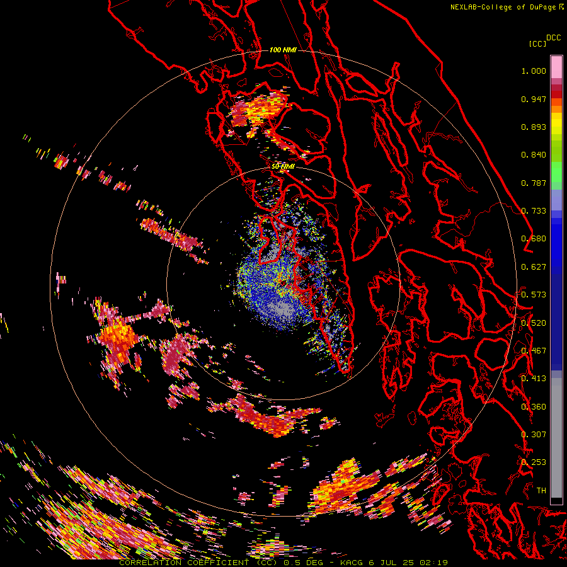Image resolution: width=567 pixels, height=567 pixels.
Task: Click the 0.893 scale value
Action: click(x=534, y=127)
